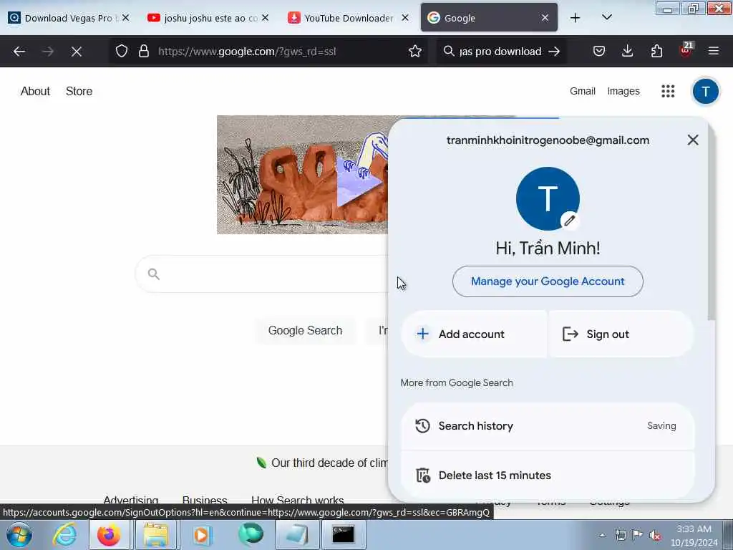The height and width of the screenshot is (550, 733).
Task: Click the muted volume tray icon
Action: point(655,535)
